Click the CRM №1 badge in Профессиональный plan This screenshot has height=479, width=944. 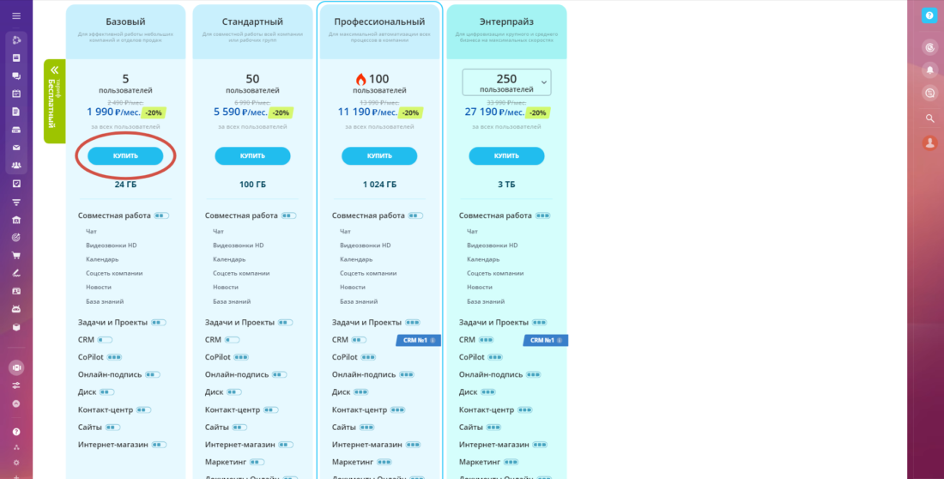pos(418,340)
